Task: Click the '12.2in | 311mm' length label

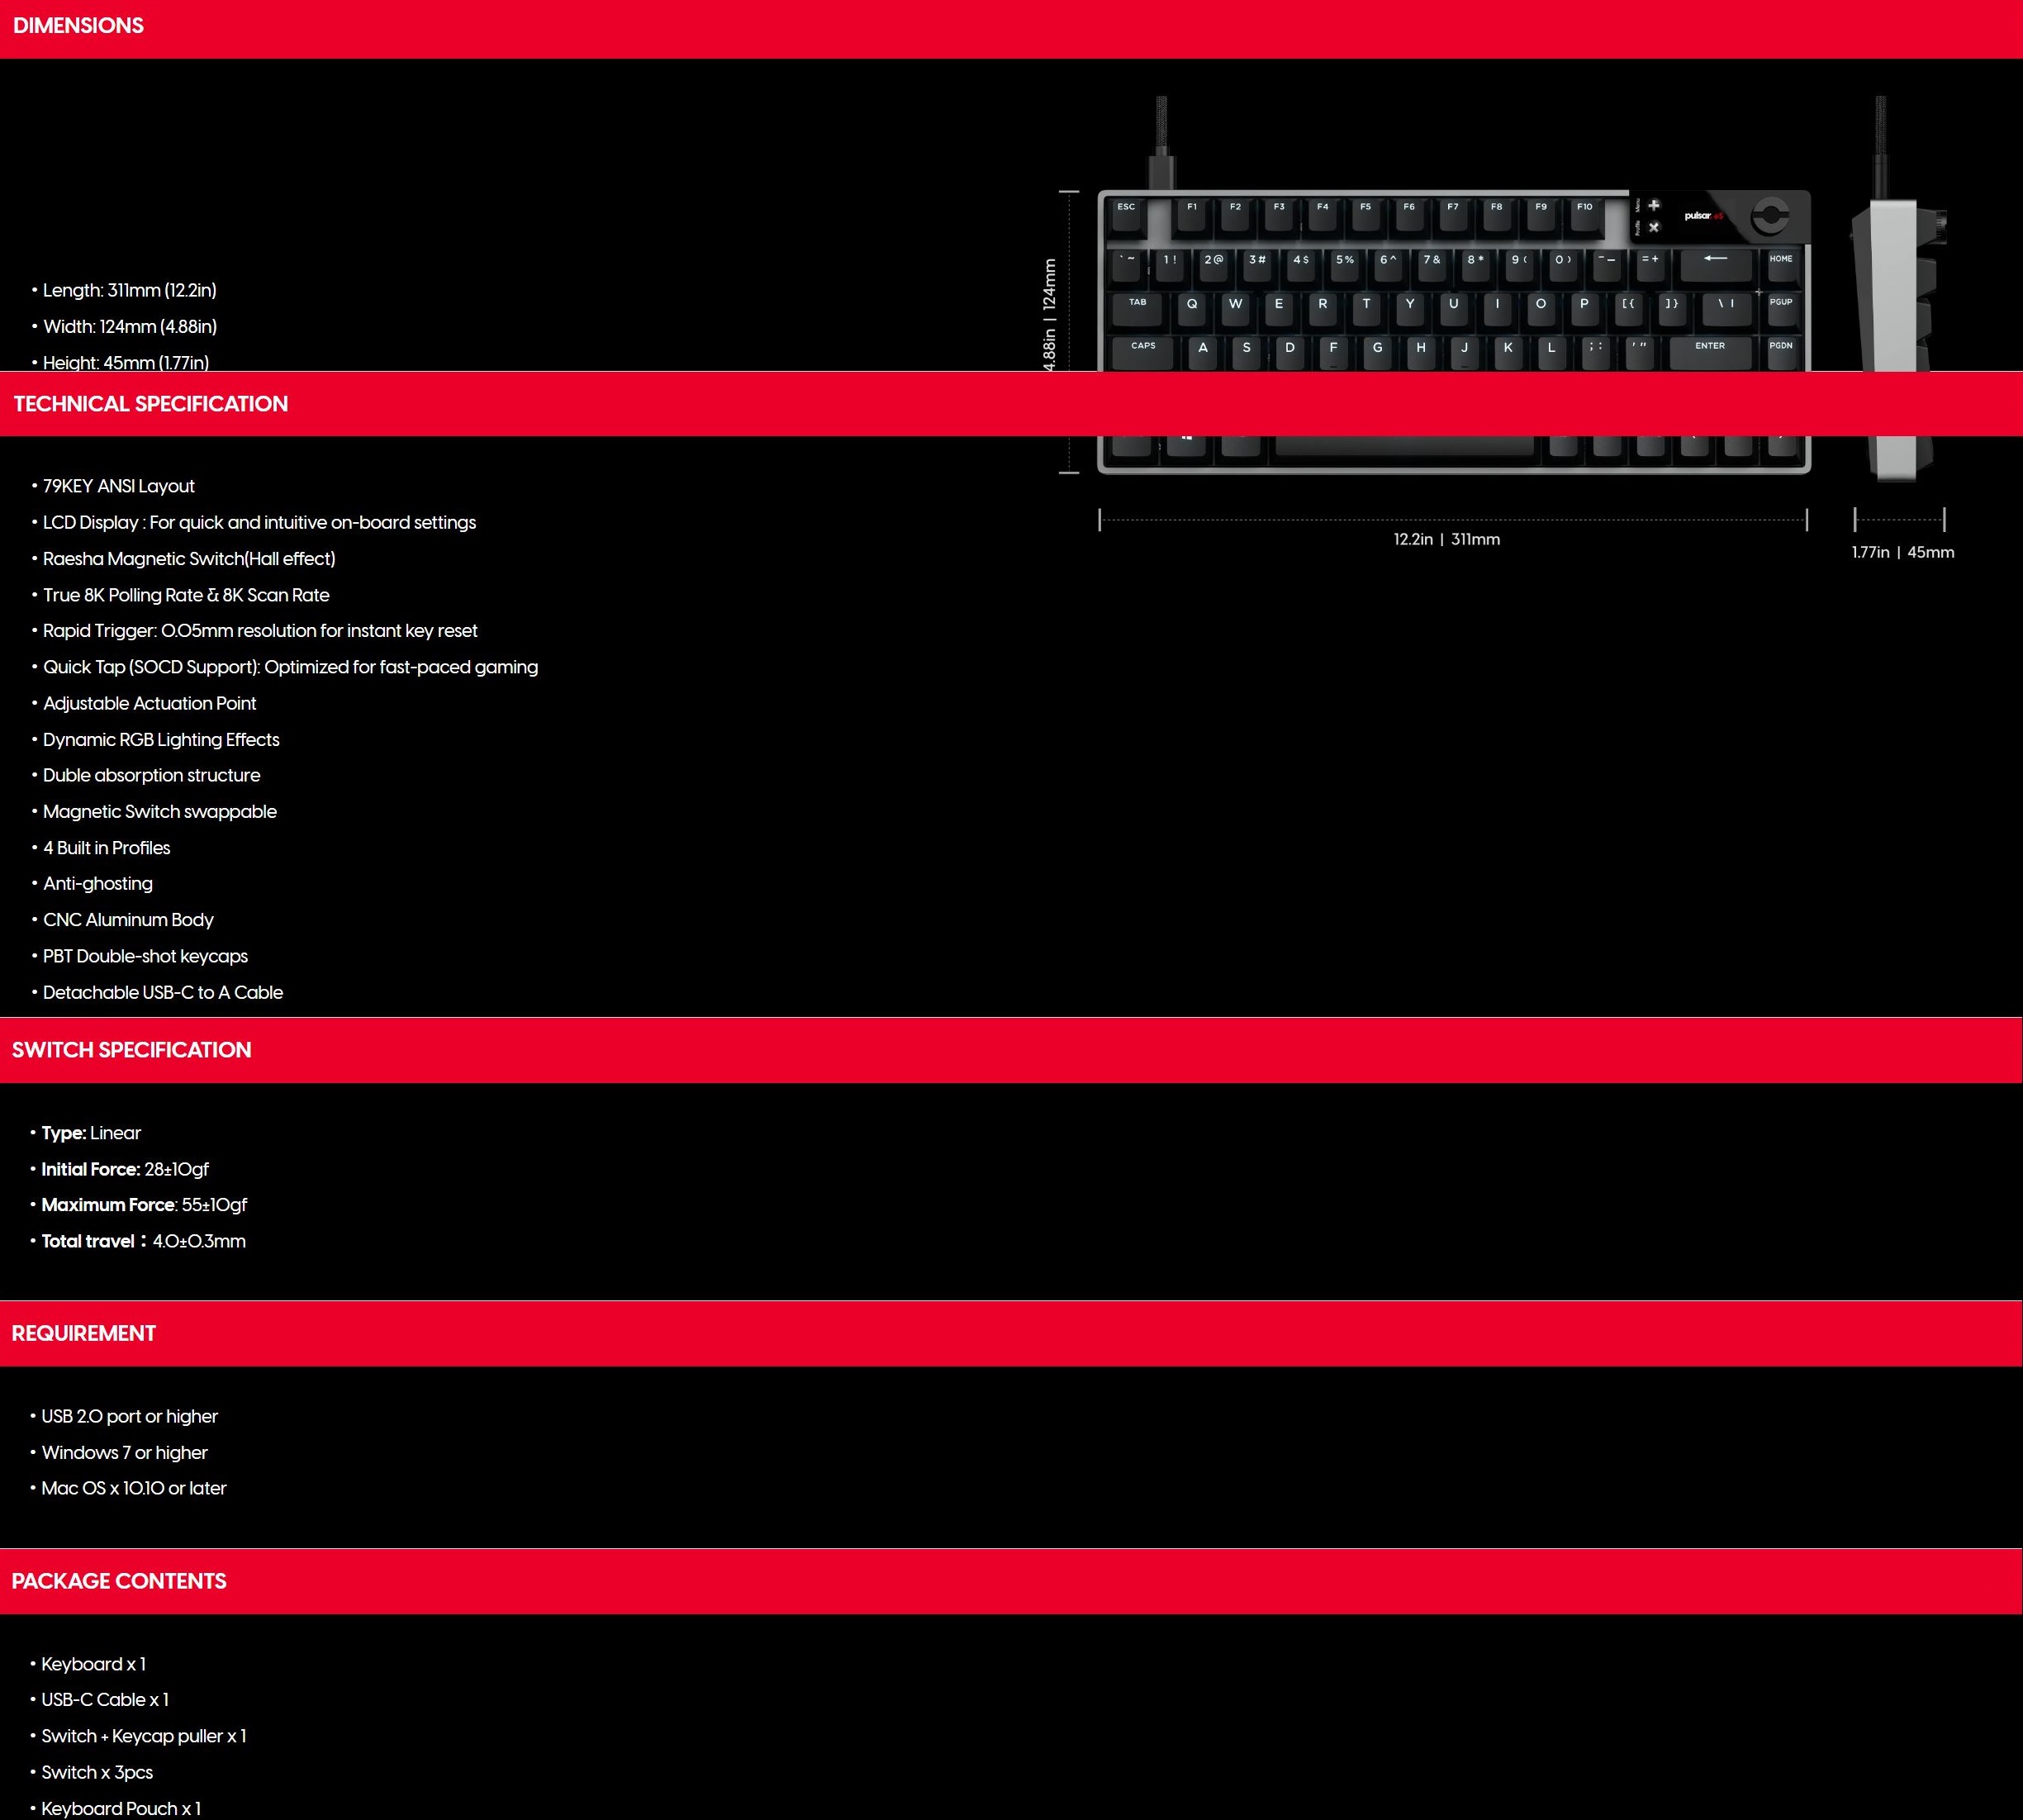Action: (1446, 540)
